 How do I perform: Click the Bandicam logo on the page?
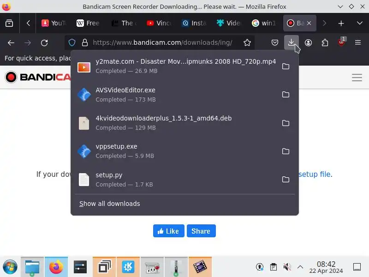click(x=38, y=77)
